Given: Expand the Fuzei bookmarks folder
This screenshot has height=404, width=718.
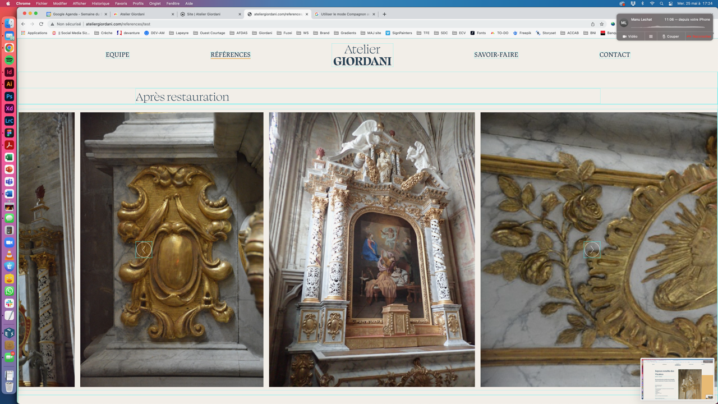Looking at the screenshot, I should coord(284,33).
